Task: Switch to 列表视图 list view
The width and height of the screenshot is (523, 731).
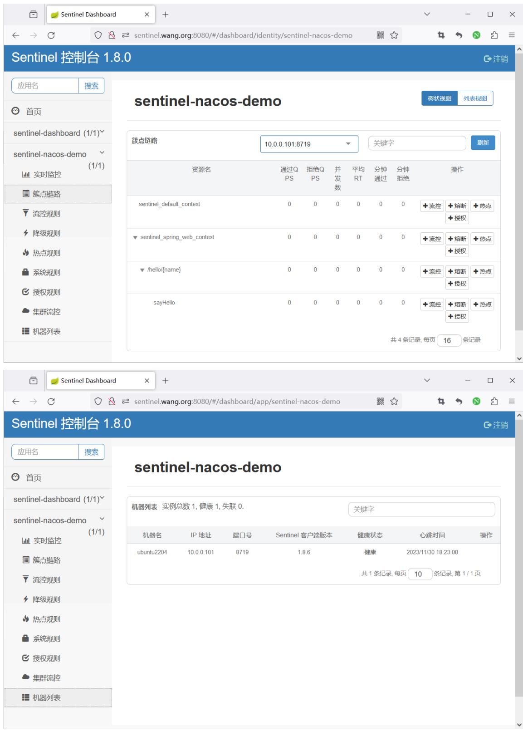Action: pos(475,98)
